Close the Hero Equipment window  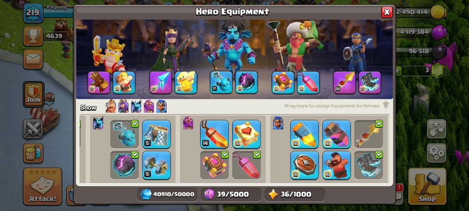[387, 12]
